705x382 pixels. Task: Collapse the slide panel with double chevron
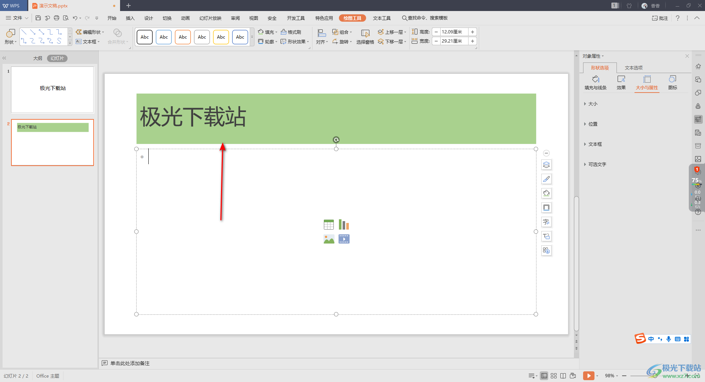click(x=4, y=58)
